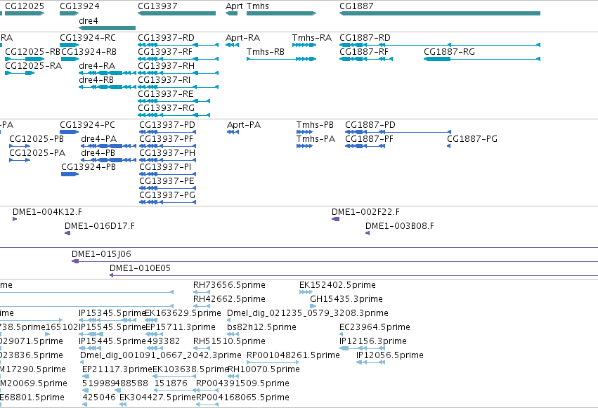The image size is (598, 408).
Task: Select the Tmhs gene bar
Action: point(282,13)
